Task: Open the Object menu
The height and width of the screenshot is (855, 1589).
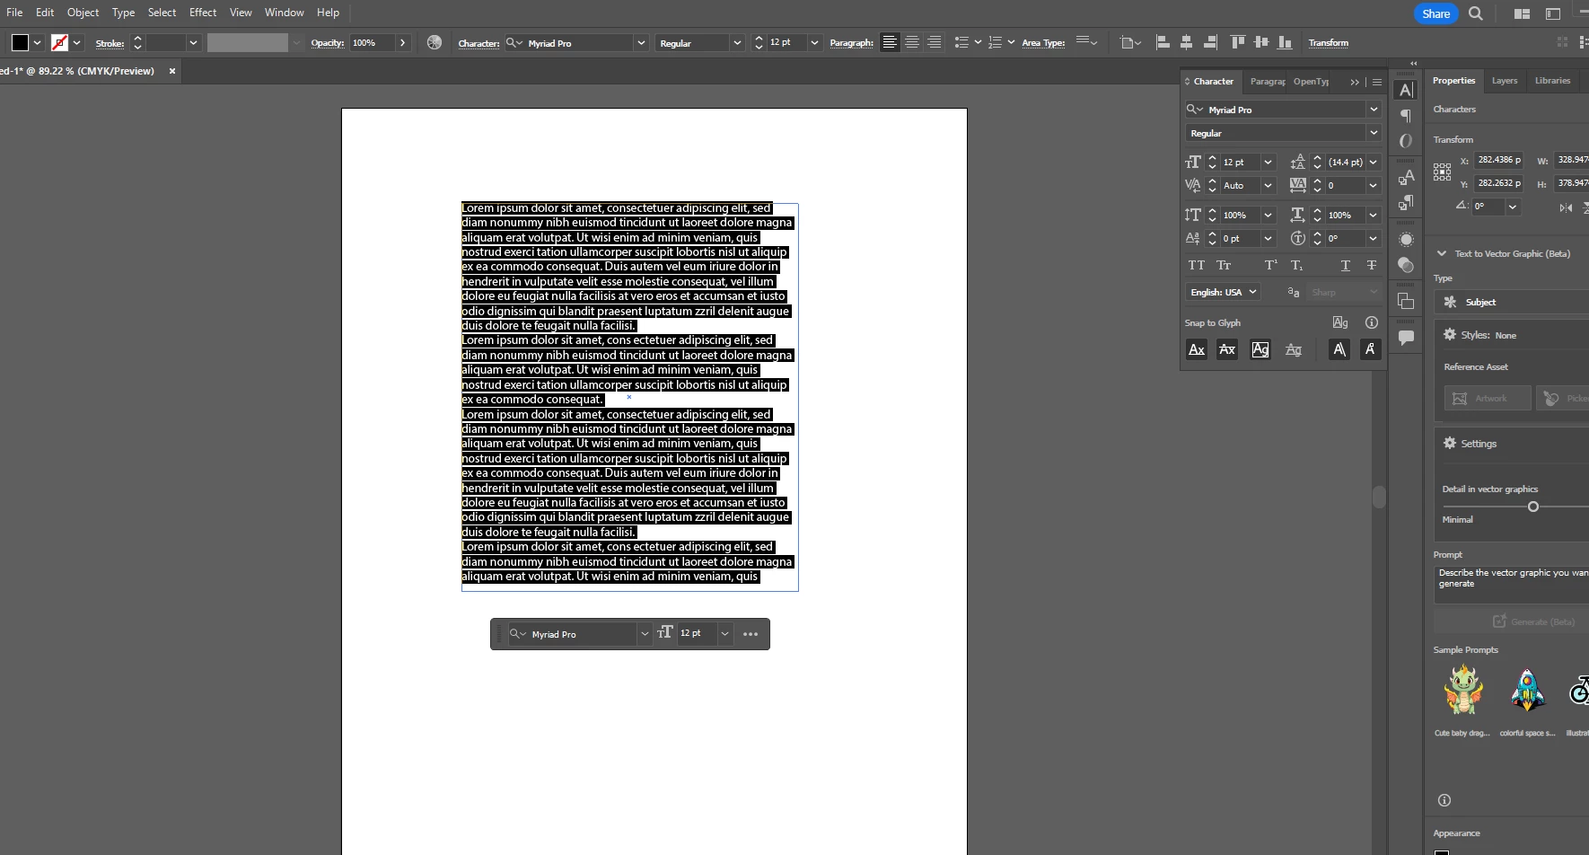Action: (83, 13)
